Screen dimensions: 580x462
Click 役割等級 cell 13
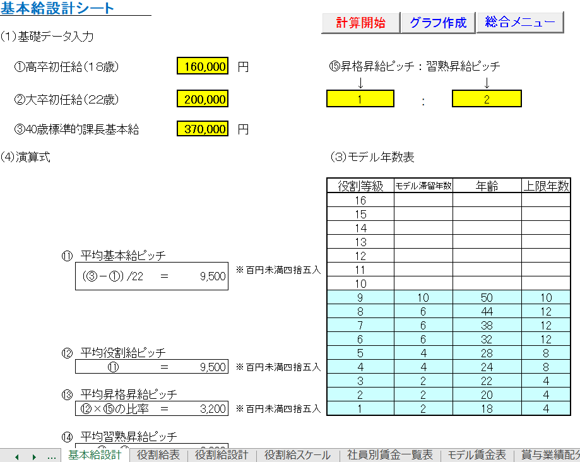click(360, 242)
